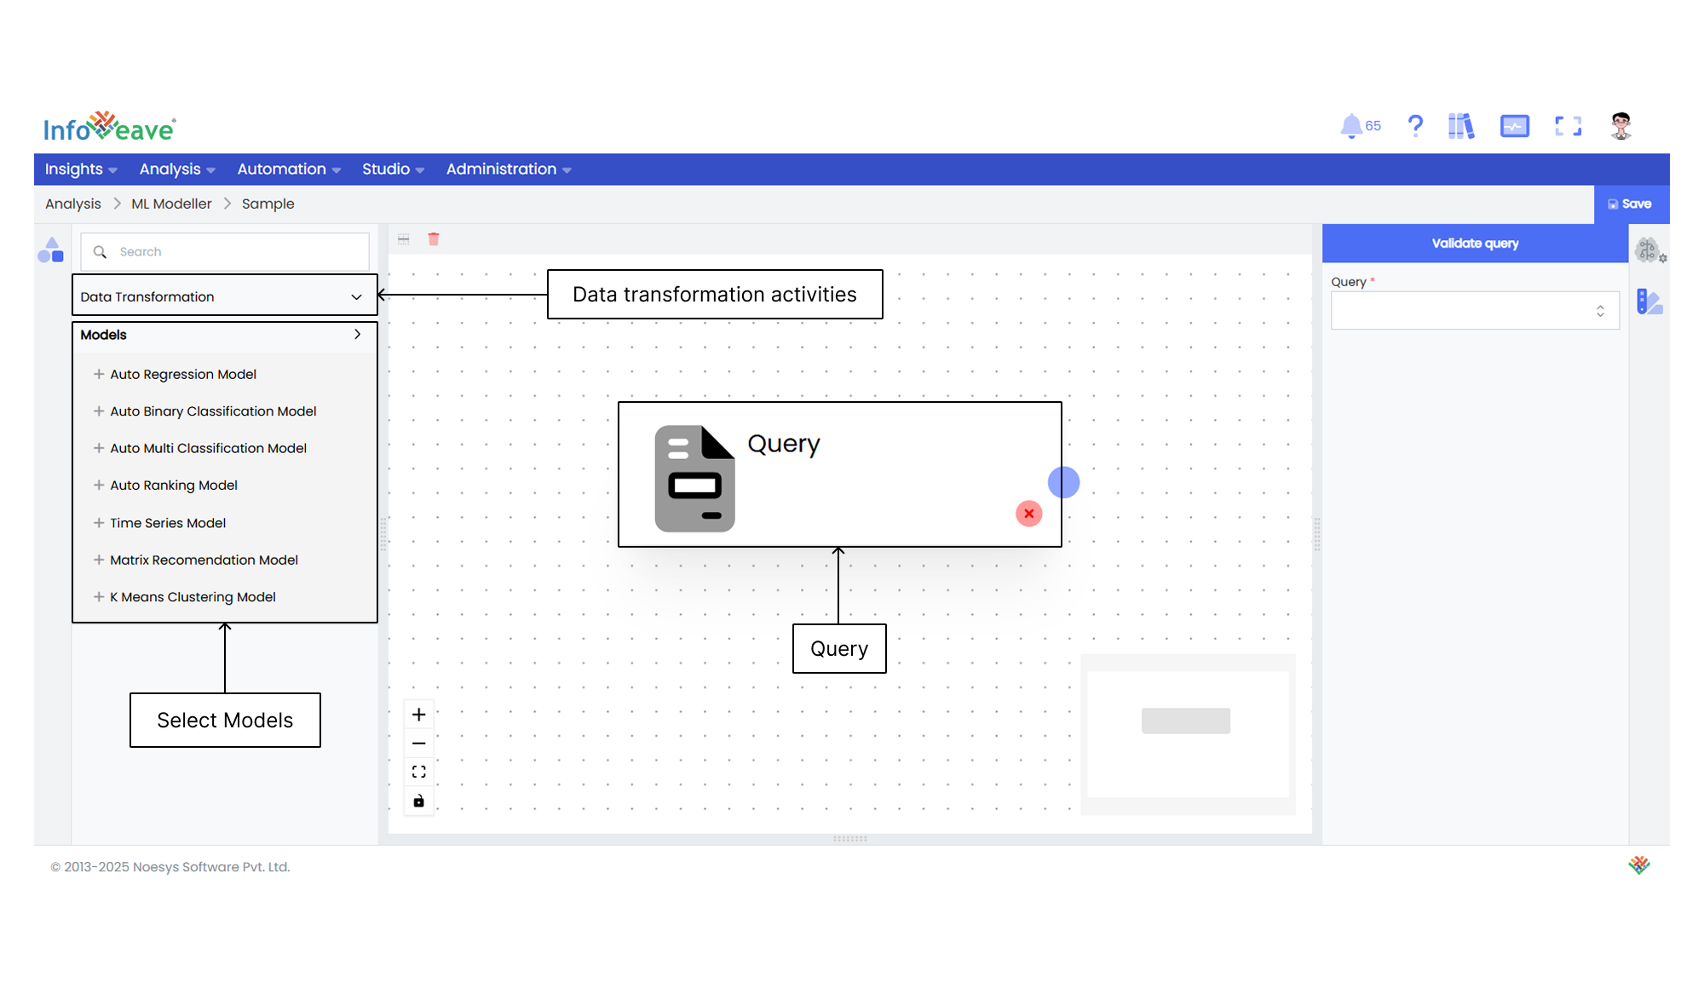Add K Means Clustering Model
The image size is (1704, 988).
click(185, 597)
